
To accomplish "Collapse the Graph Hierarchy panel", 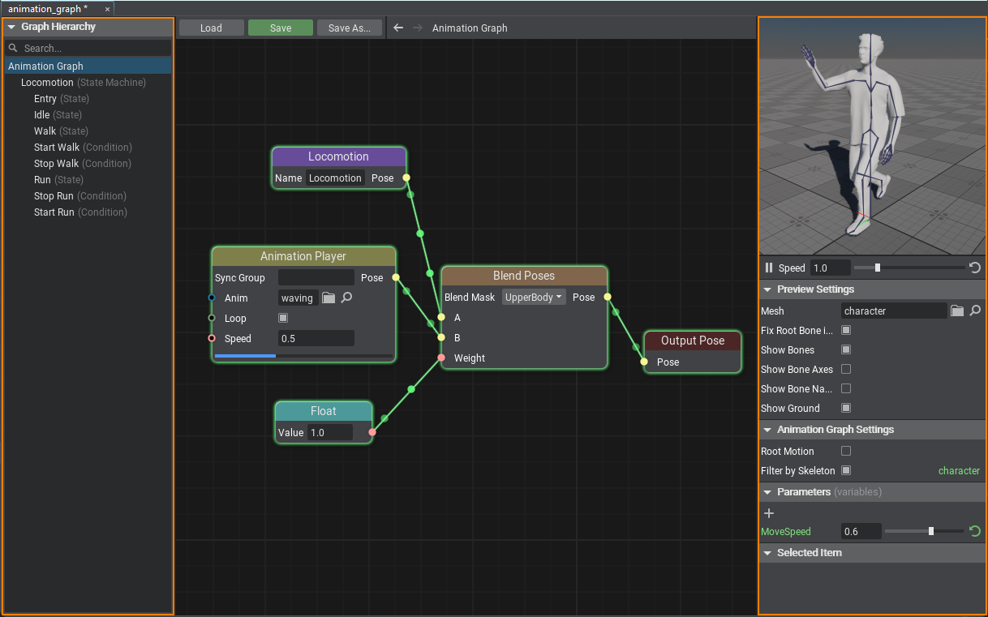I will 11,27.
